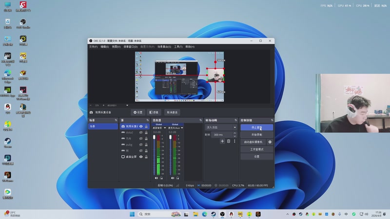Mute the desktop audio speaker icon
The width and height of the screenshot is (390, 219).
pos(156,178)
